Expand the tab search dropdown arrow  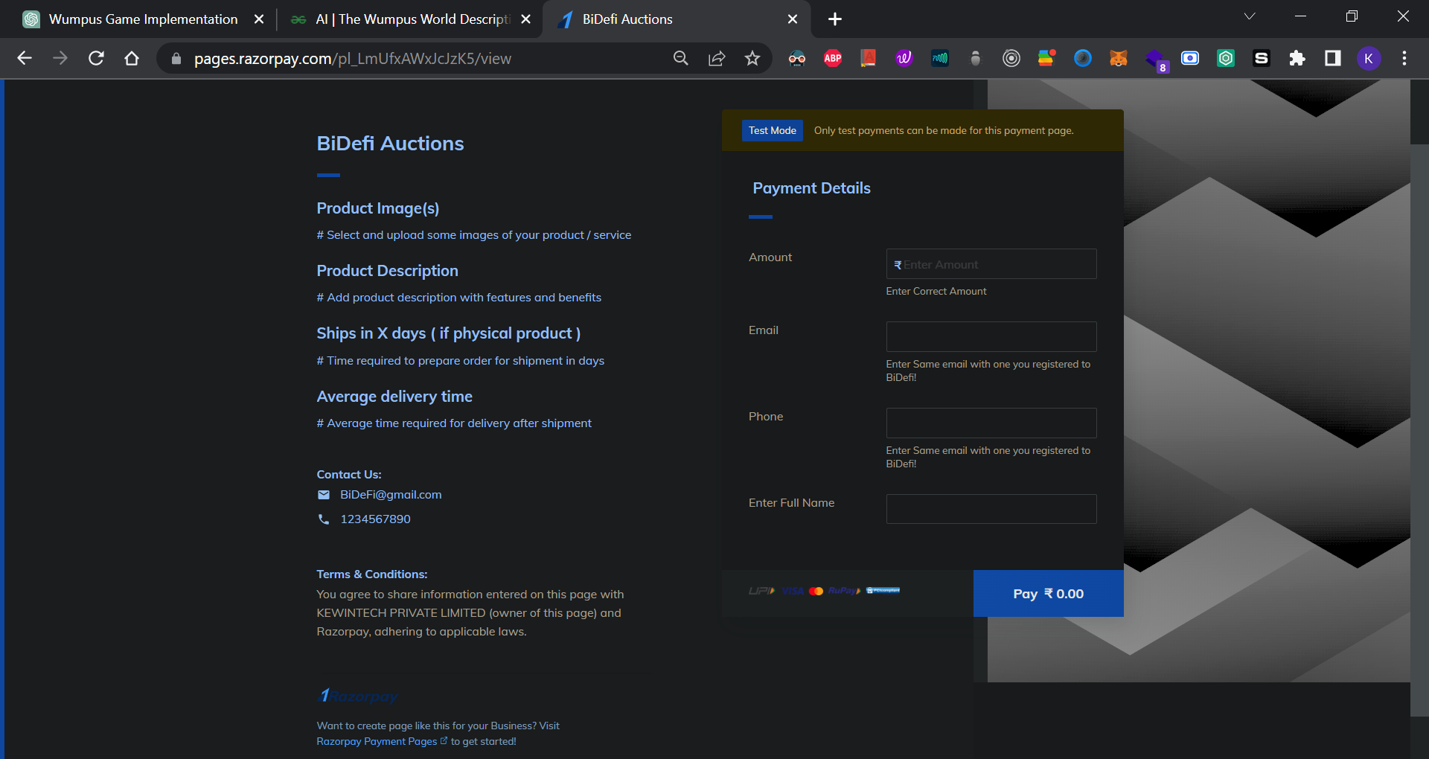(1250, 16)
